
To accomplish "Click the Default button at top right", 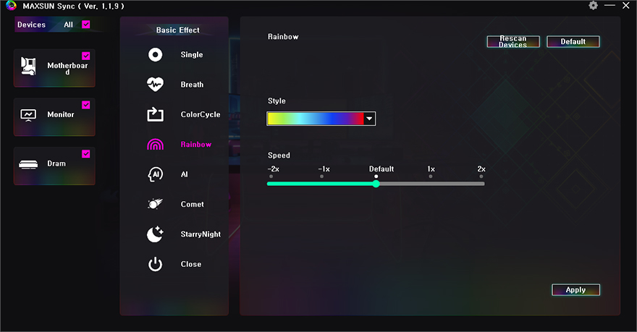I will (573, 41).
